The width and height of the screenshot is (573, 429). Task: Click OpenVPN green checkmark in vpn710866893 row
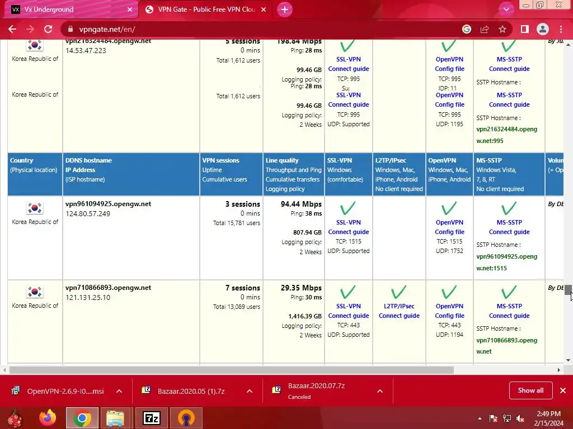click(x=449, y=292)
